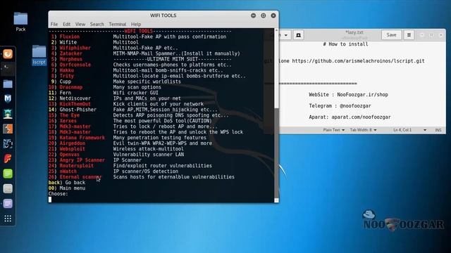Expand the Open dropdown arrow in text editor

[285, 35]
